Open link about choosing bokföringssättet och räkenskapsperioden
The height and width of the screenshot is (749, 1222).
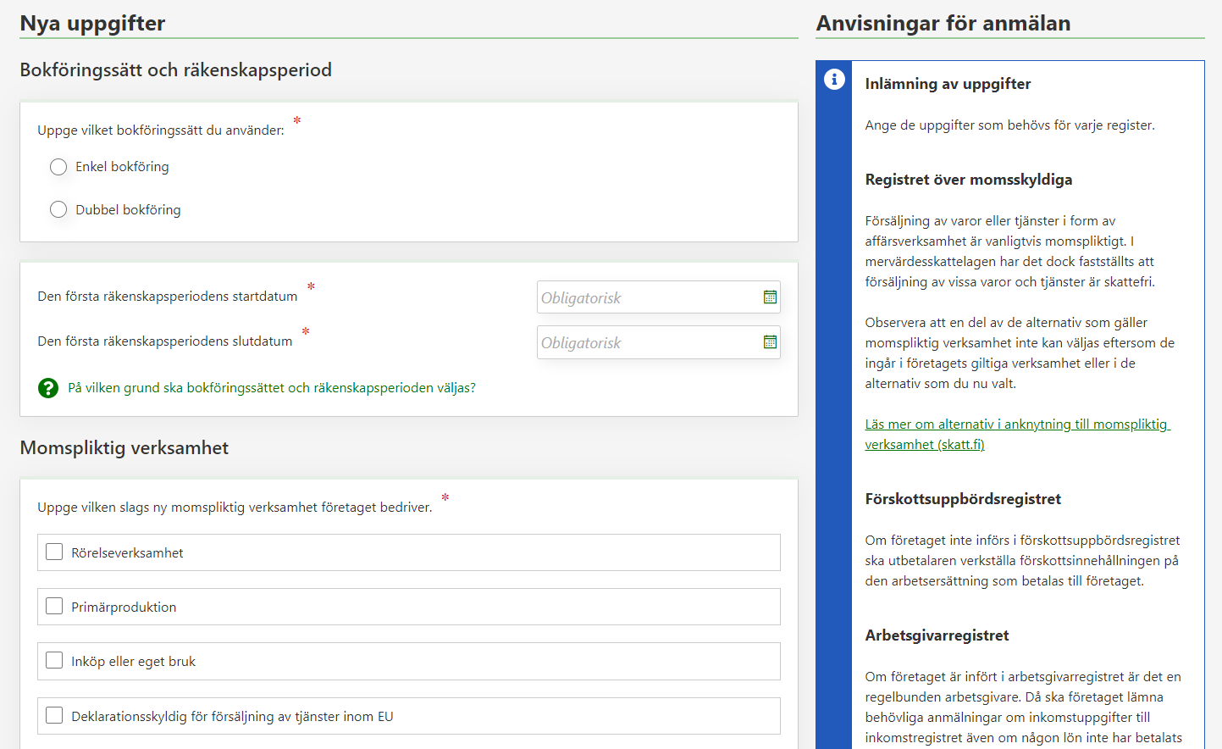[272, 388]
